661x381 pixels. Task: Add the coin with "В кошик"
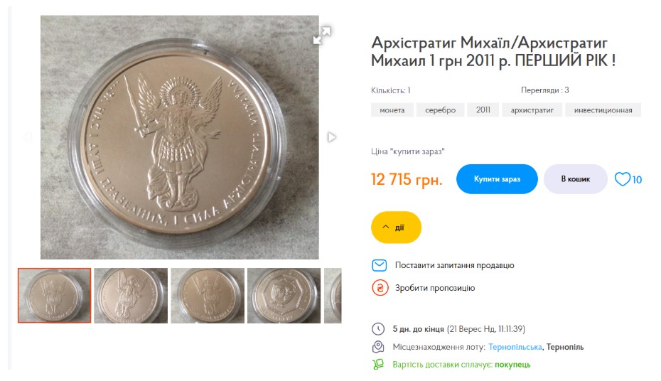tap(575, 179)
